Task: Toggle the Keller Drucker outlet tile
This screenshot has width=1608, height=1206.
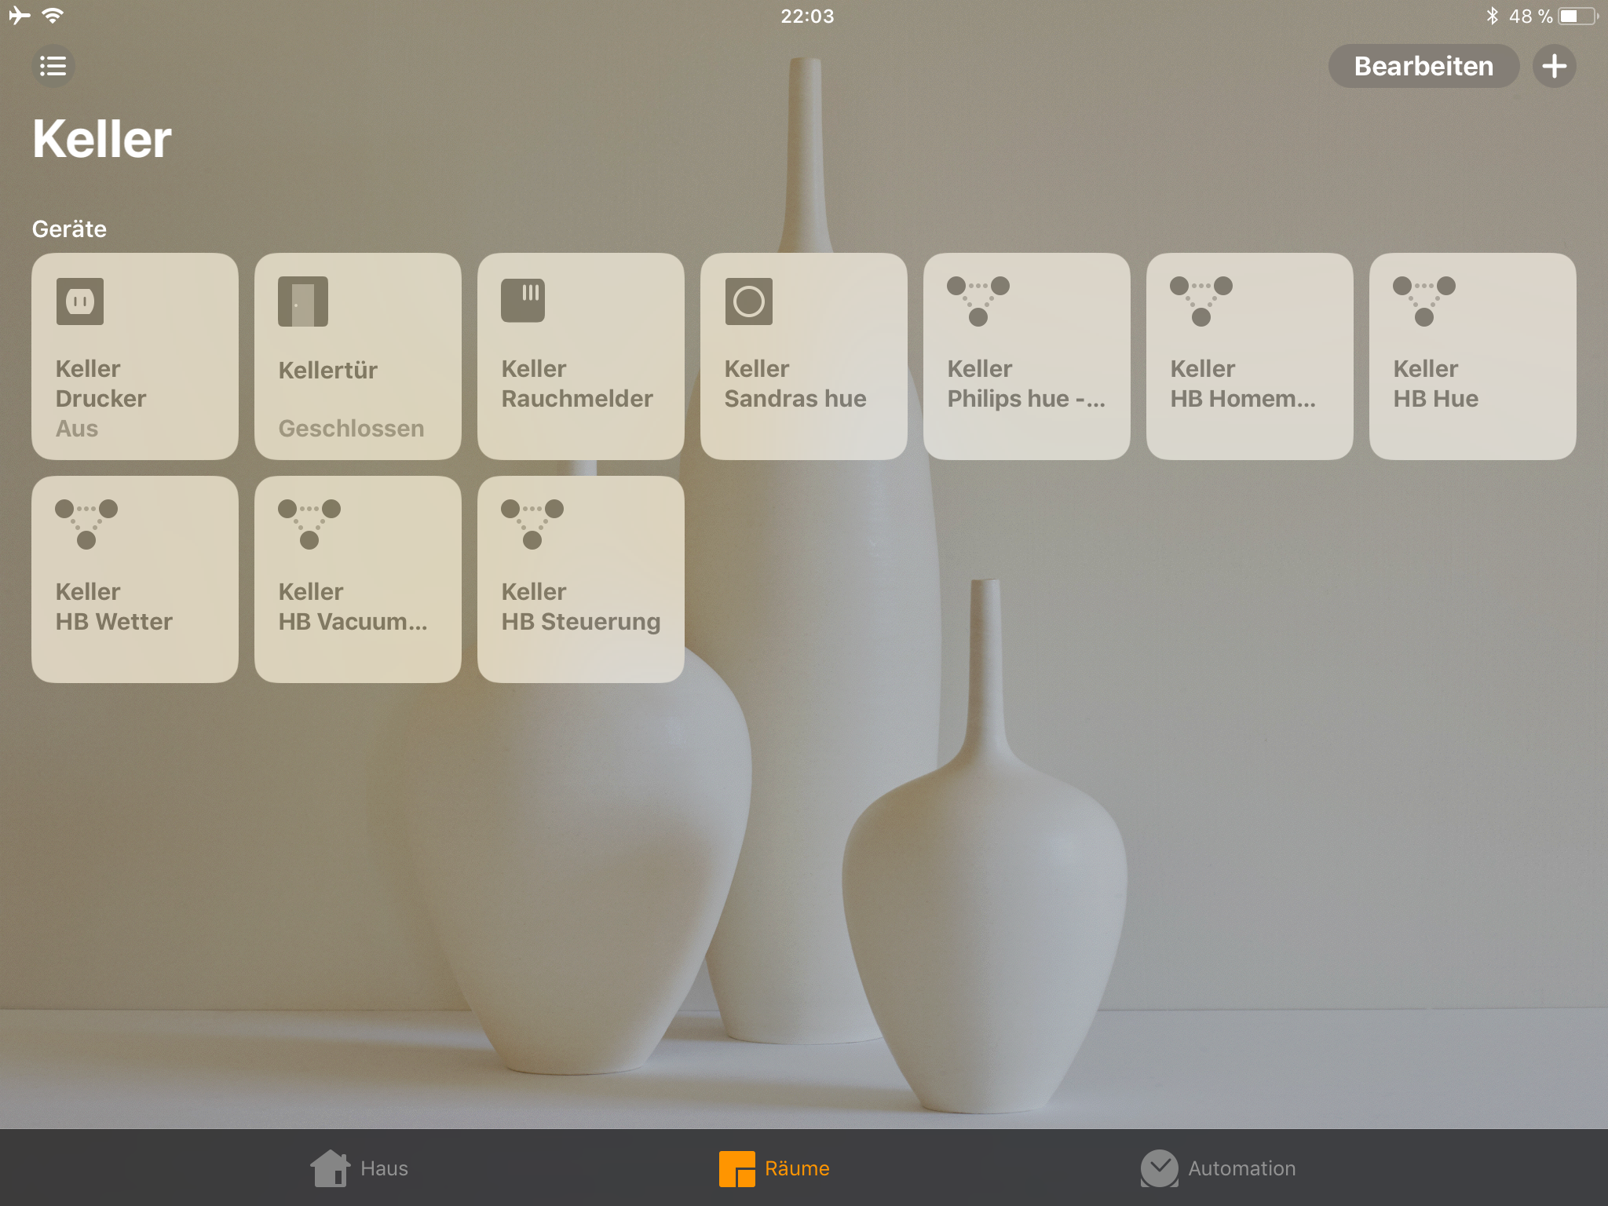Action: tap(135, 356)
